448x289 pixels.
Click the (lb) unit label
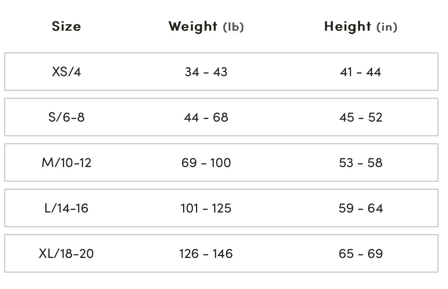233,27
